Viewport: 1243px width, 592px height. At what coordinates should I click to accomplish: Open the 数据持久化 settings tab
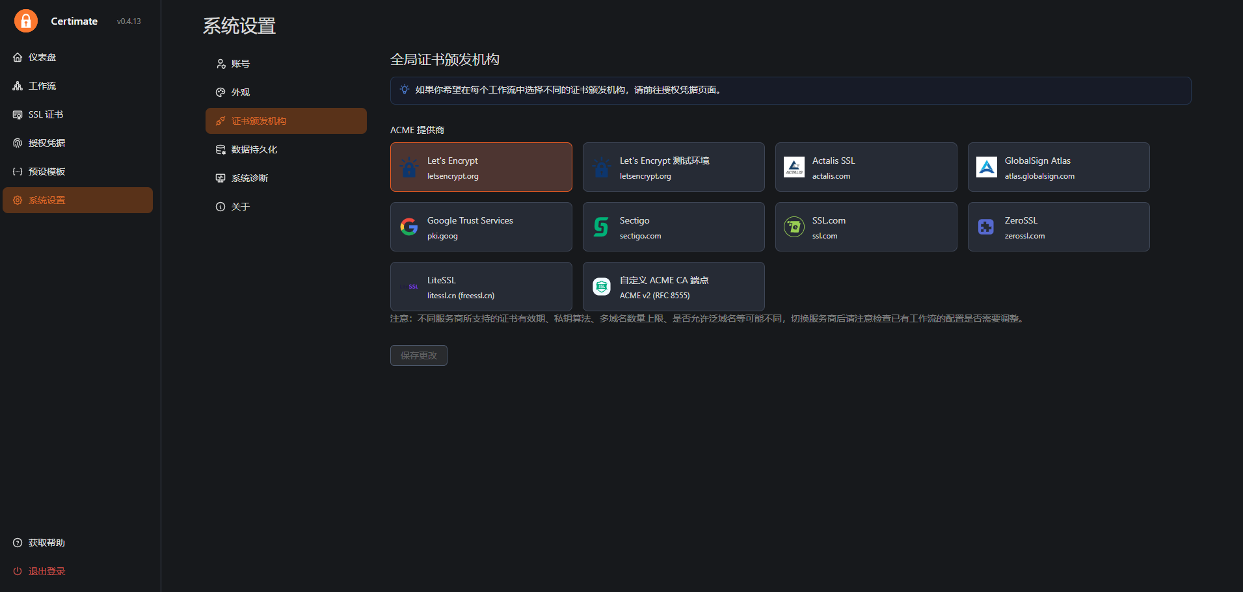(x=254, y=149)
